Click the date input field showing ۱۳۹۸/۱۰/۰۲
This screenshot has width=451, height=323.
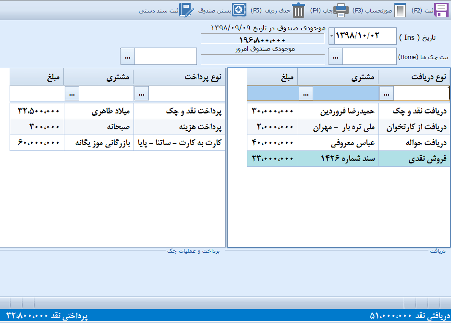[365, 36]
